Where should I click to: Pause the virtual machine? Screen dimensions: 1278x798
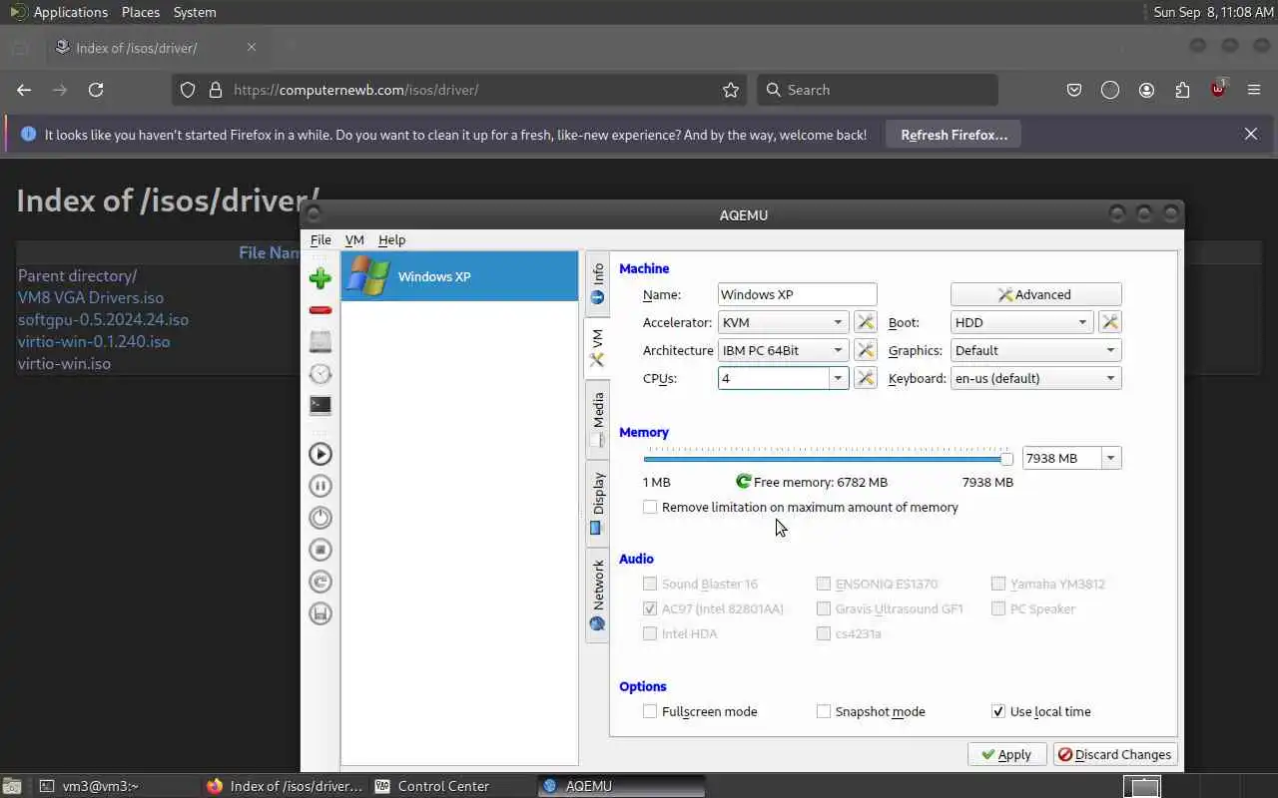tap(320, 486)
